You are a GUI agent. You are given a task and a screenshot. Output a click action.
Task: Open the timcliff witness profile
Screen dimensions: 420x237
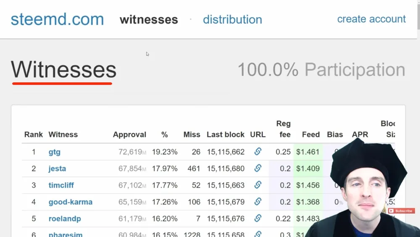point(61,185)
